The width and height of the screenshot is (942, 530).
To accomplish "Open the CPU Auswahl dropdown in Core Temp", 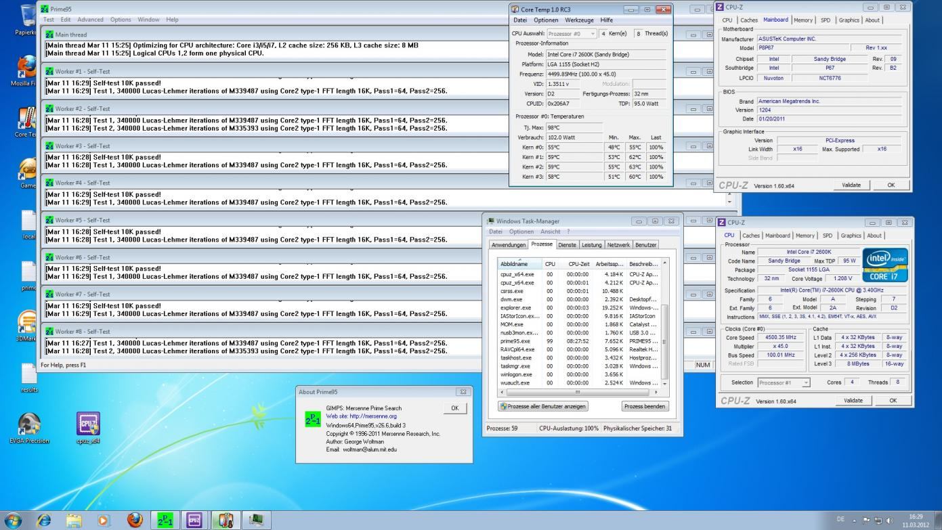I will coord(572,33).
